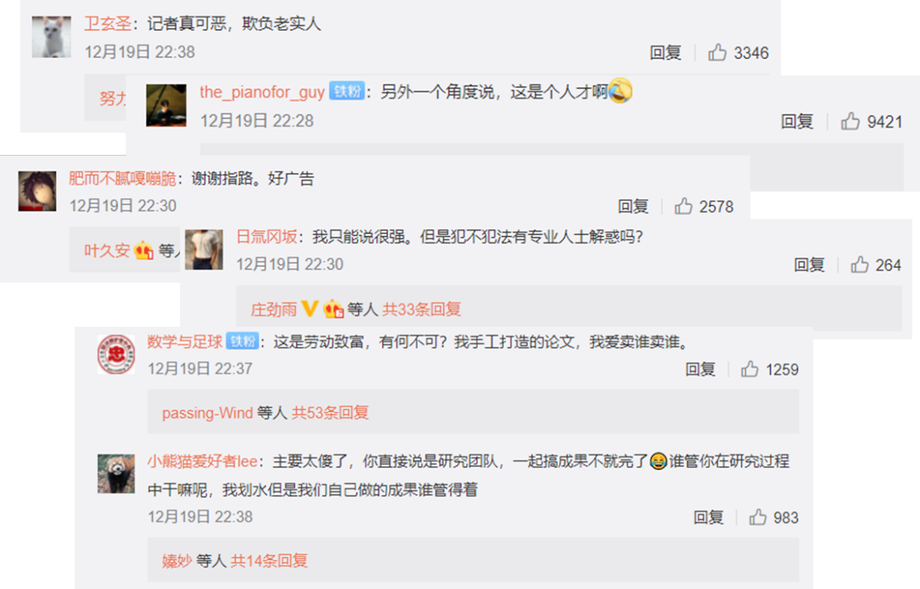The image size is (920, 589).
Task: Open the white cat avatar of 卫玄圣
Action: pyautogui.click(x=51, y=37)
